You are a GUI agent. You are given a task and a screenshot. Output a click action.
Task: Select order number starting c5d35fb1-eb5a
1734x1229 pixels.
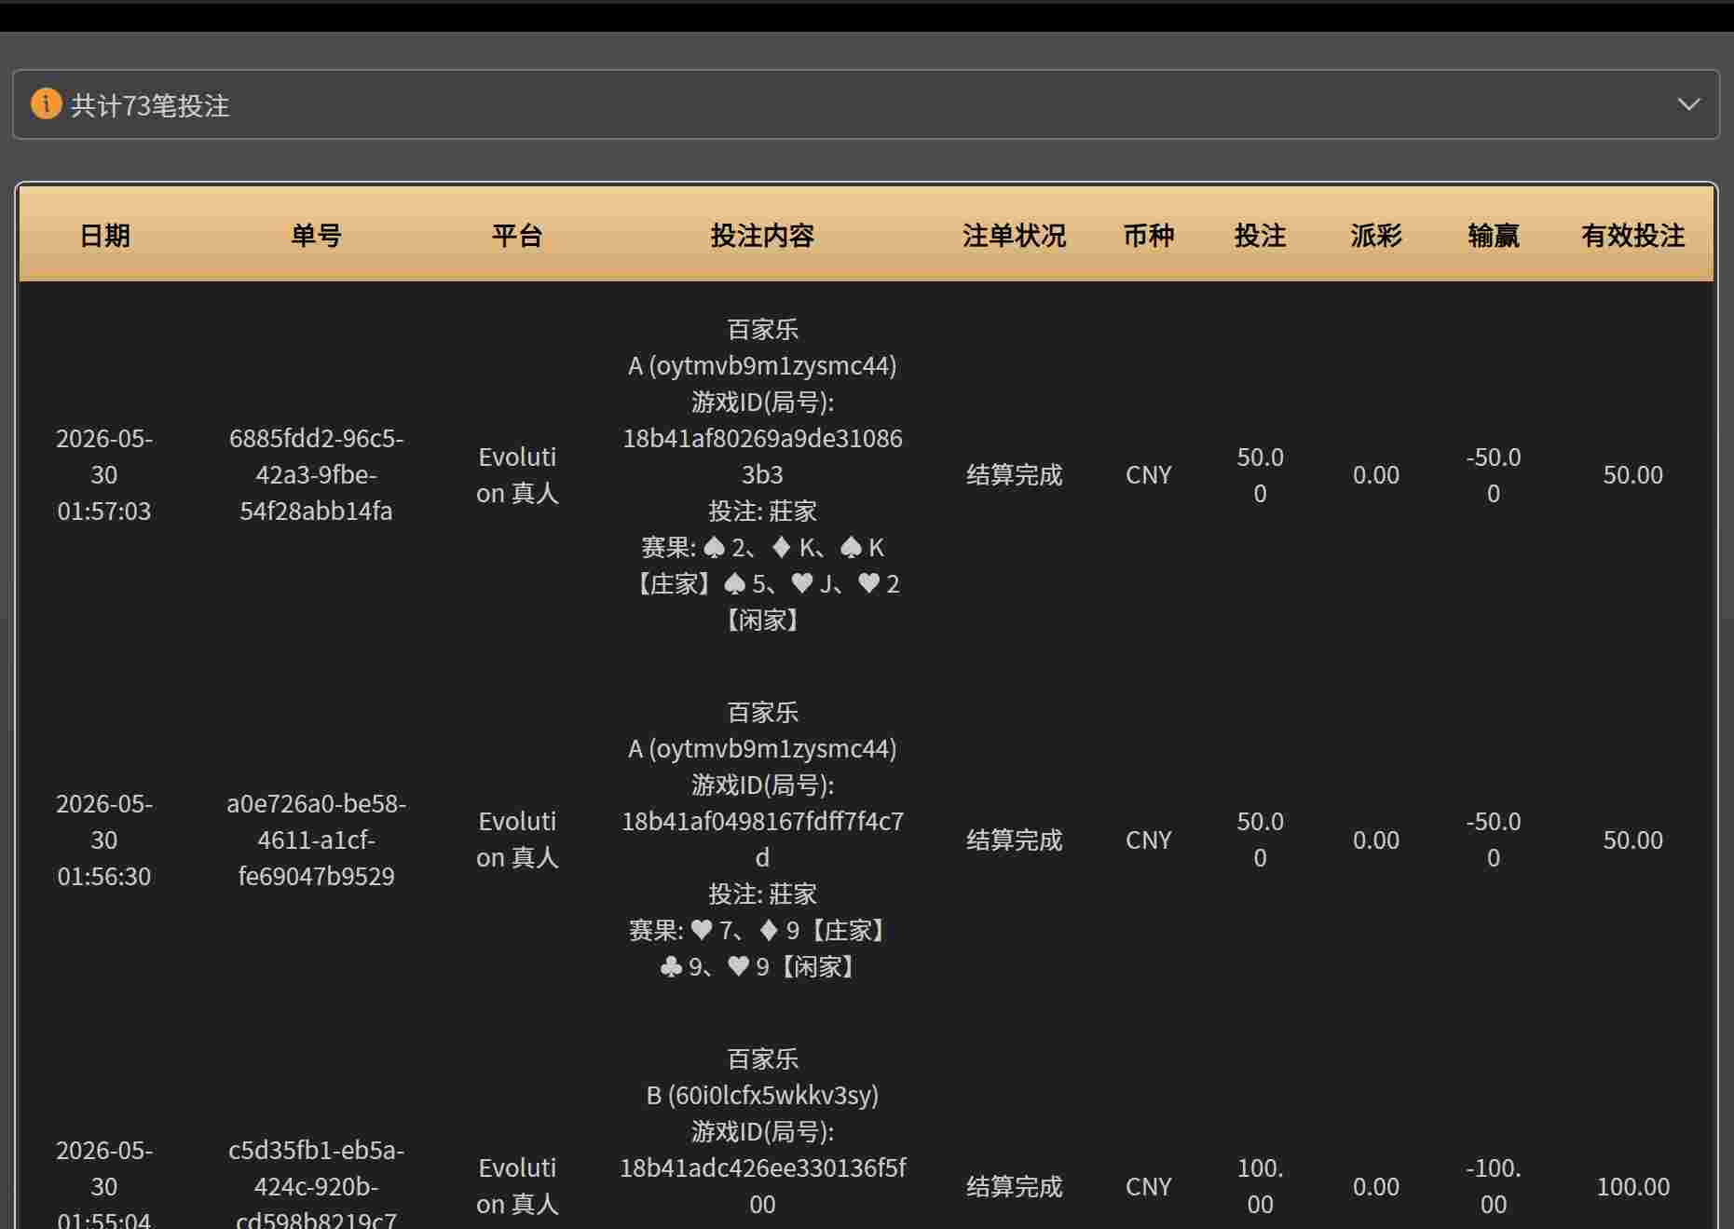point(317,1185)
